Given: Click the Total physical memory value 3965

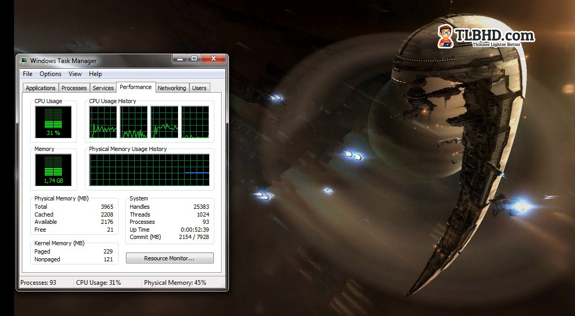Looking at the screenshot, I should point(107,207).
